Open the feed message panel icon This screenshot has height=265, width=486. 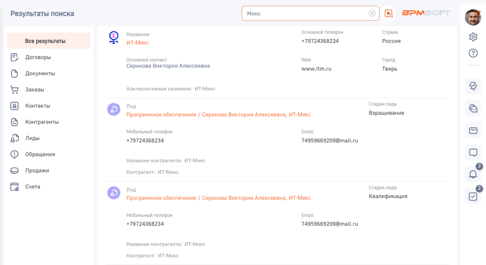pyautogui.click(x=473, y=152)
